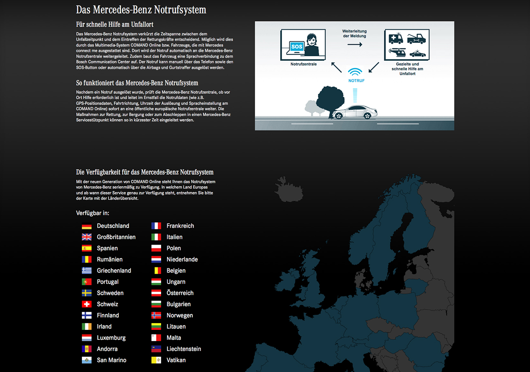This screenshot has height=372, width=530.
Task: Click the Vatican flag icon
Action: coord(156,360)
